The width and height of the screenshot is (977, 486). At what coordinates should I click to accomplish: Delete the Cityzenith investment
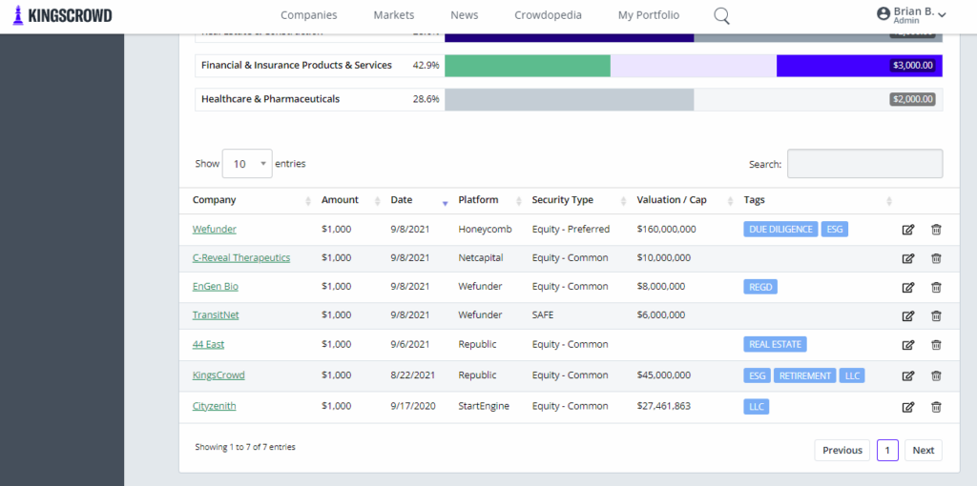(x=936, y=407)
